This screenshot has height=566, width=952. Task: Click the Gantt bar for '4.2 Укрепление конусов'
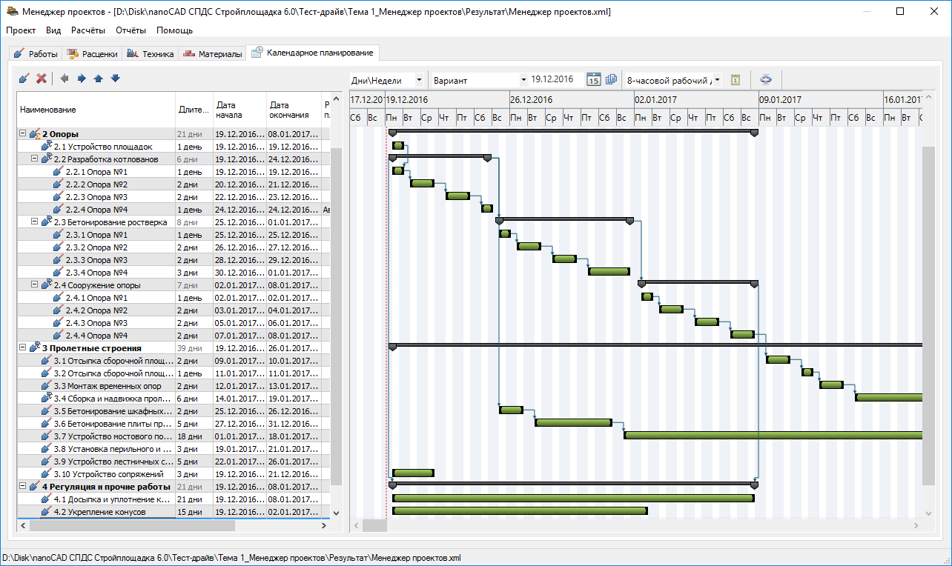(520, 511)
